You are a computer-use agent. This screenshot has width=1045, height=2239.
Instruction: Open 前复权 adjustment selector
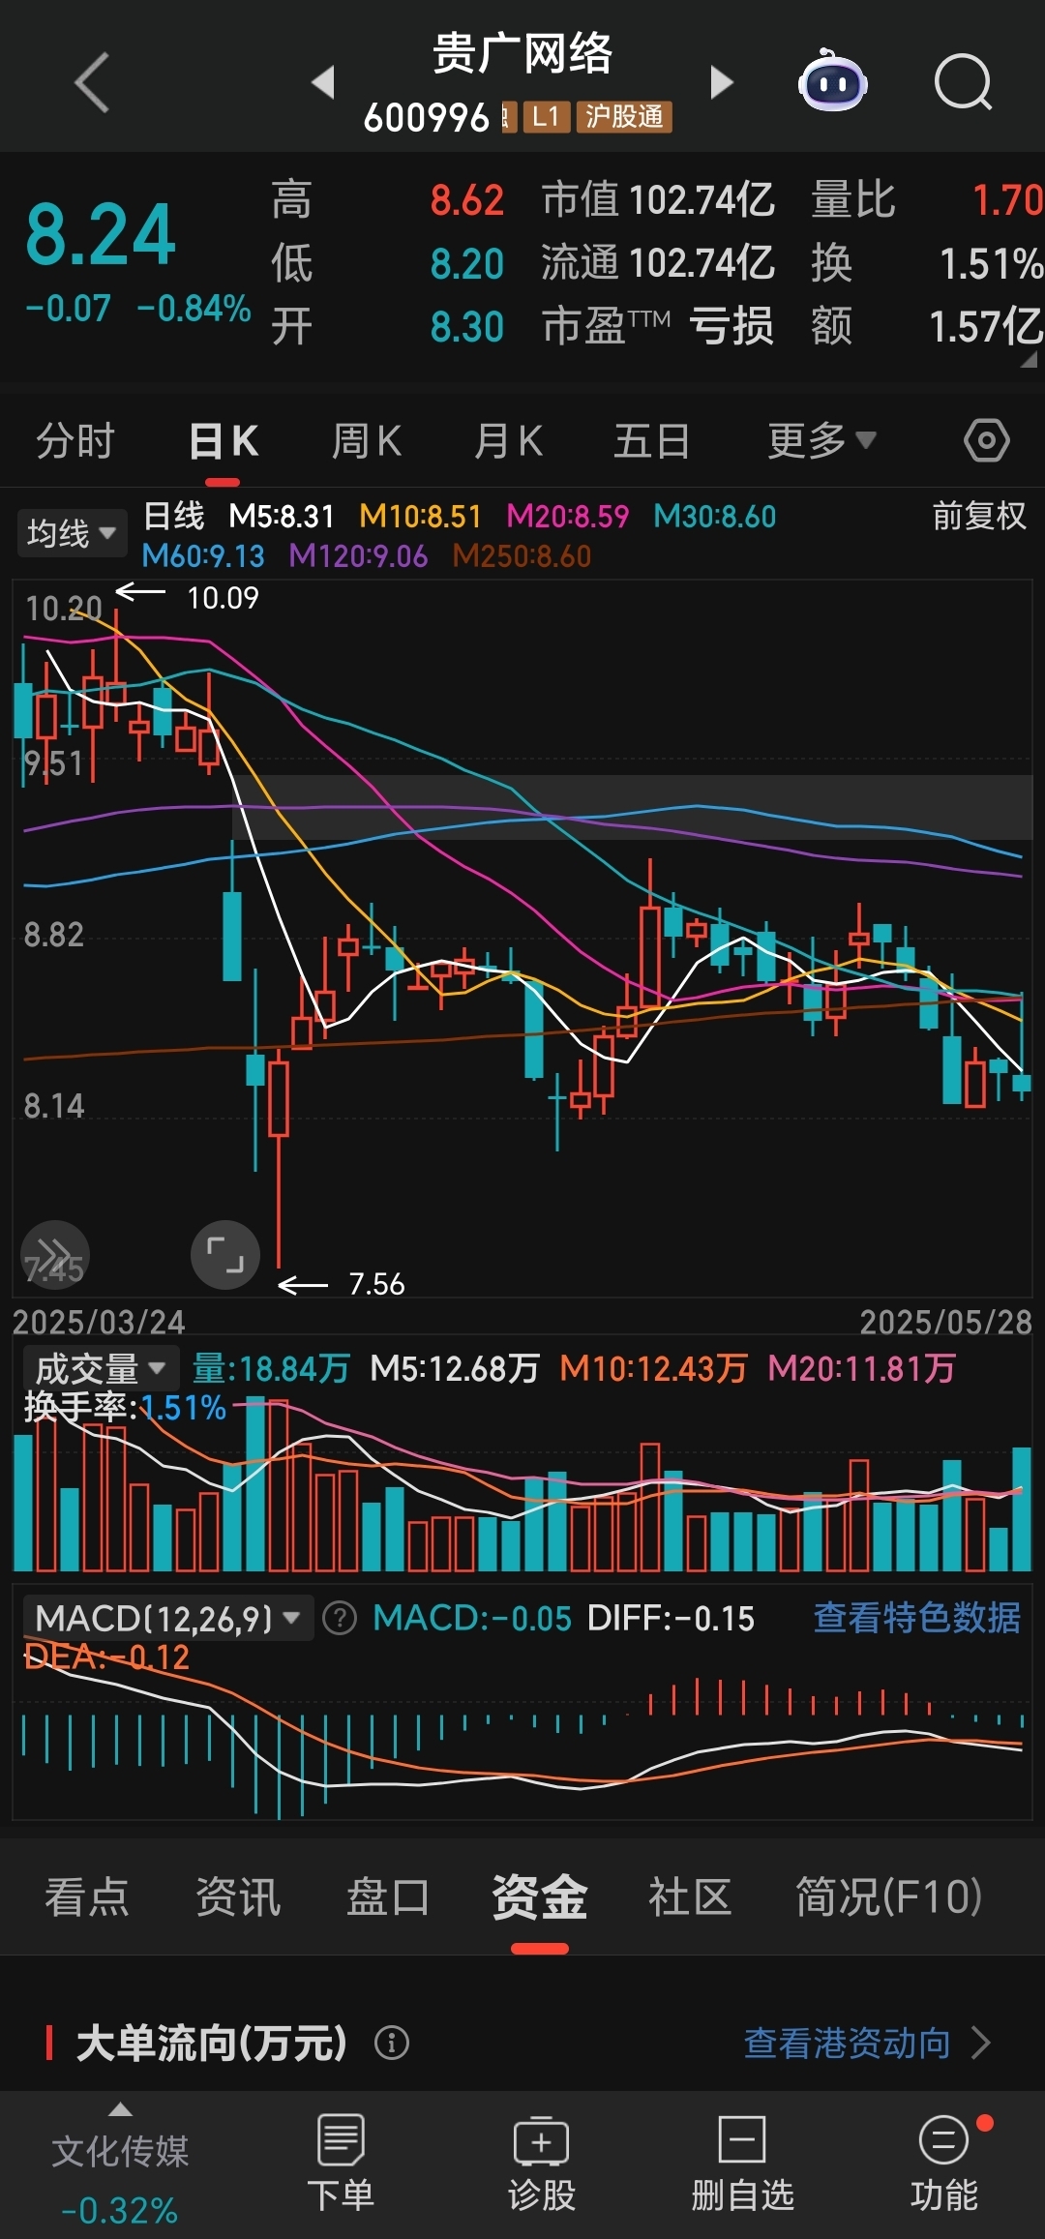979,516
